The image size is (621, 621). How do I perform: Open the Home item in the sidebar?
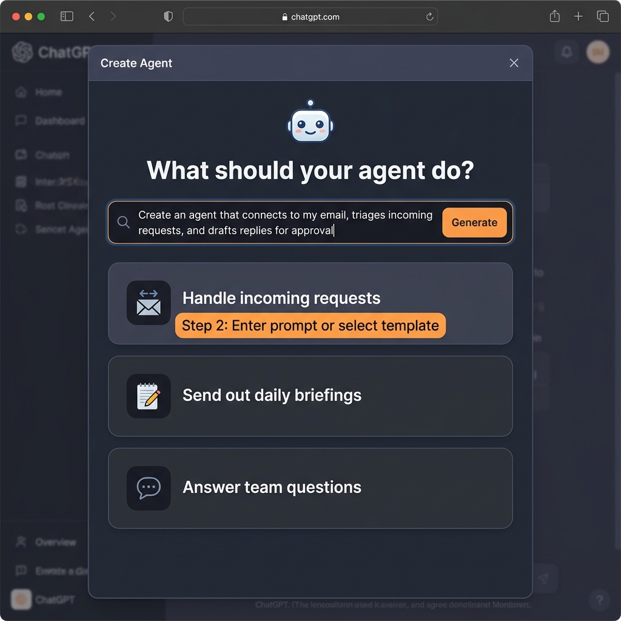[x=39, y=92]
